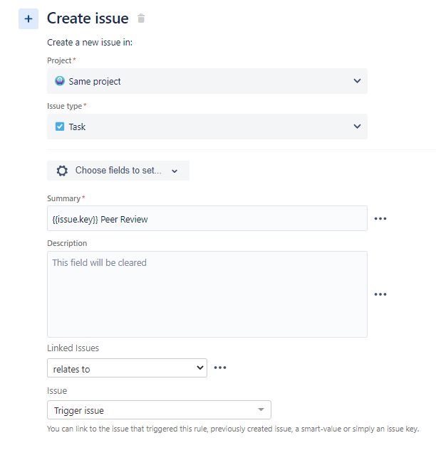The image size is (436, 450).
Task: Click the blue plus Create issue icon
Action: click(28, 19)
